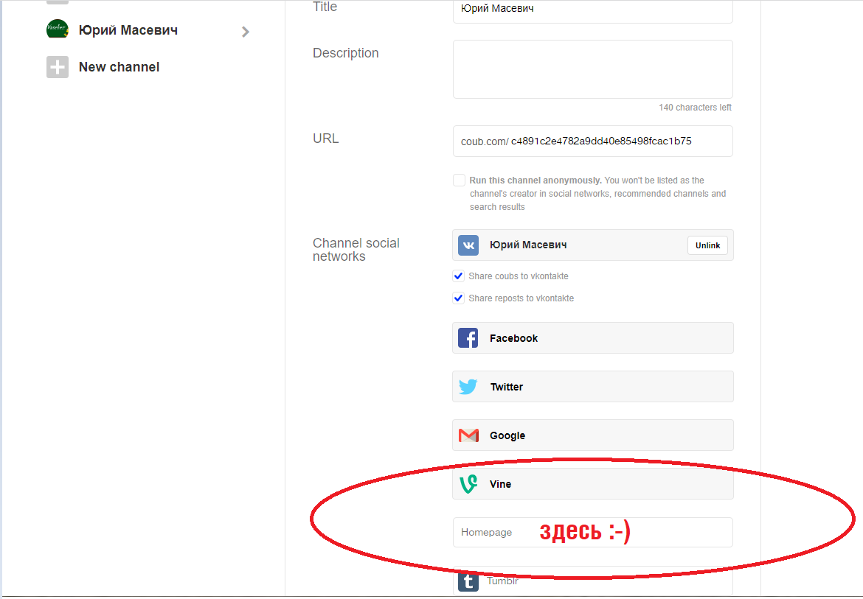
Task: Click the 'Channel social networks' label
Action: point(356,250)
